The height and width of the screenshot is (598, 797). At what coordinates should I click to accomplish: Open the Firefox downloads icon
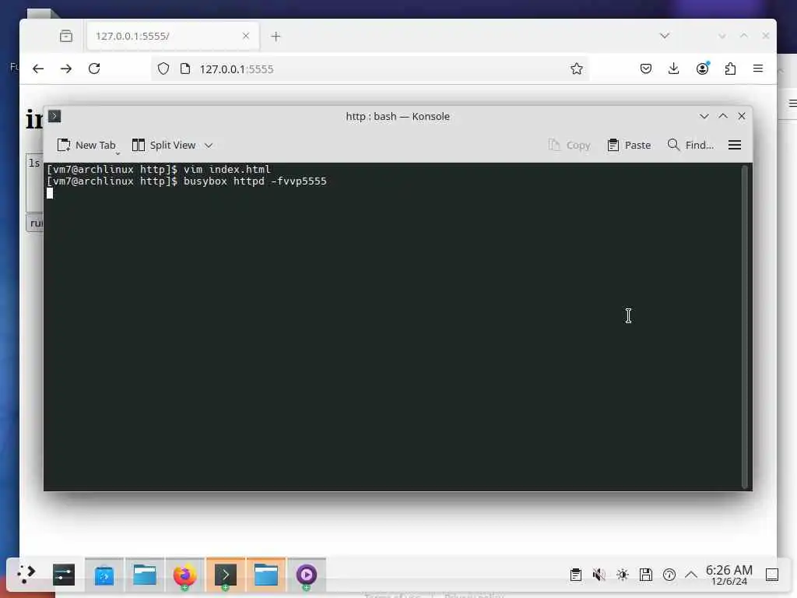[673, 69]
